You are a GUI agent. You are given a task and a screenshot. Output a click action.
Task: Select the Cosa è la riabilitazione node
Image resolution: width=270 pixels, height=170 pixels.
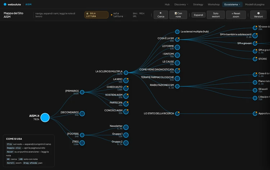point(255,75)
